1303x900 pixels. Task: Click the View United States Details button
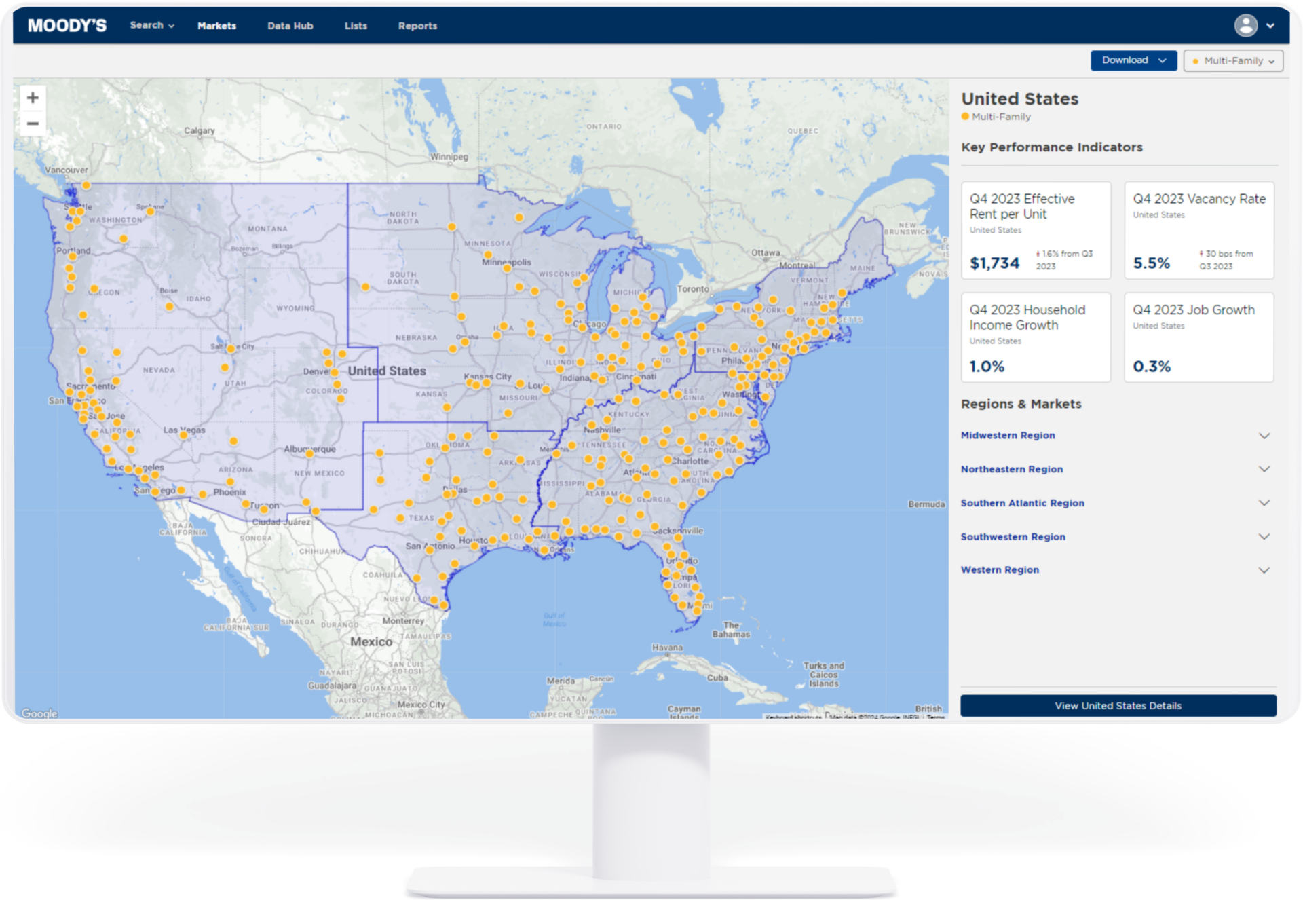1118,706
